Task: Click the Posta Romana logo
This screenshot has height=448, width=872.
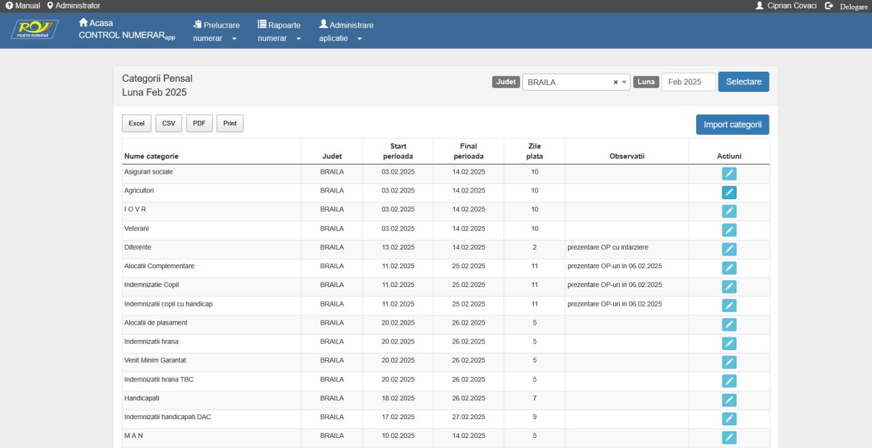Action: tap(35, 30)
